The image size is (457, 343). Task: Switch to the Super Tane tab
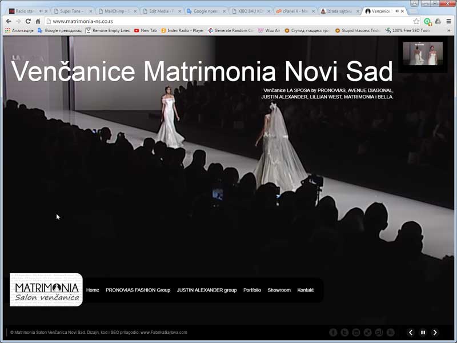pyautogui.click(x=71, y=11)
